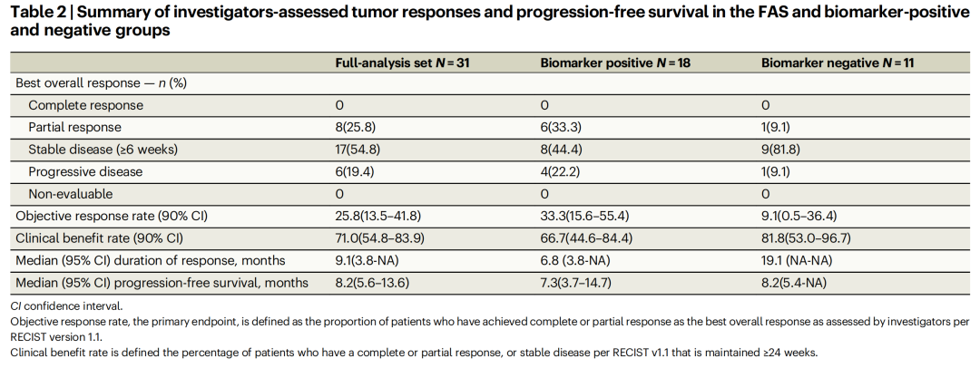The image size is (980, 368).
Task: Click the Non-evaluable row label
Action: point(71,194)
